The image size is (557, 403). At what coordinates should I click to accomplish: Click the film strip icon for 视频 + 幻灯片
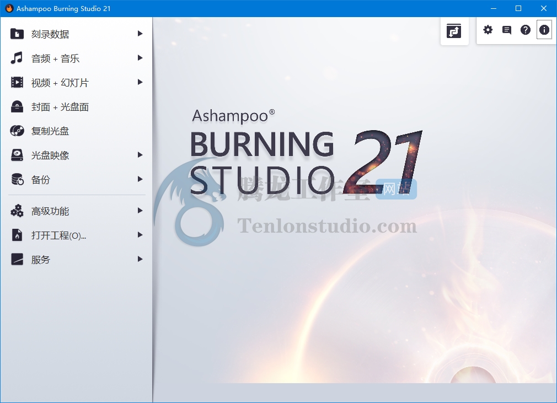17,82
